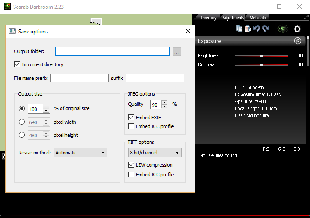310x218 pixels.
Task: Increase the percent of original size value
Action: click(x=46, y=107)
